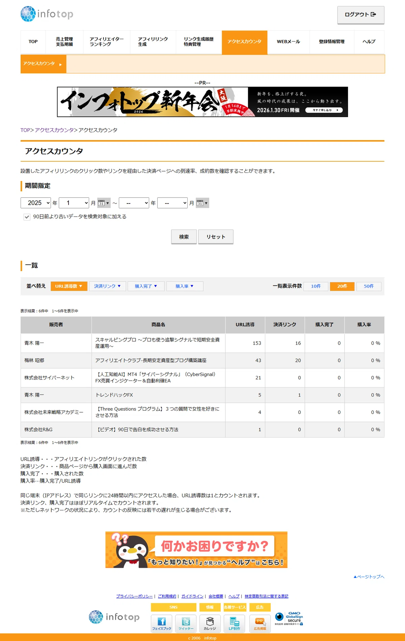Open the end year dropdown
Image resolution: width=405 pixels, height=641 pixels.
134,203
